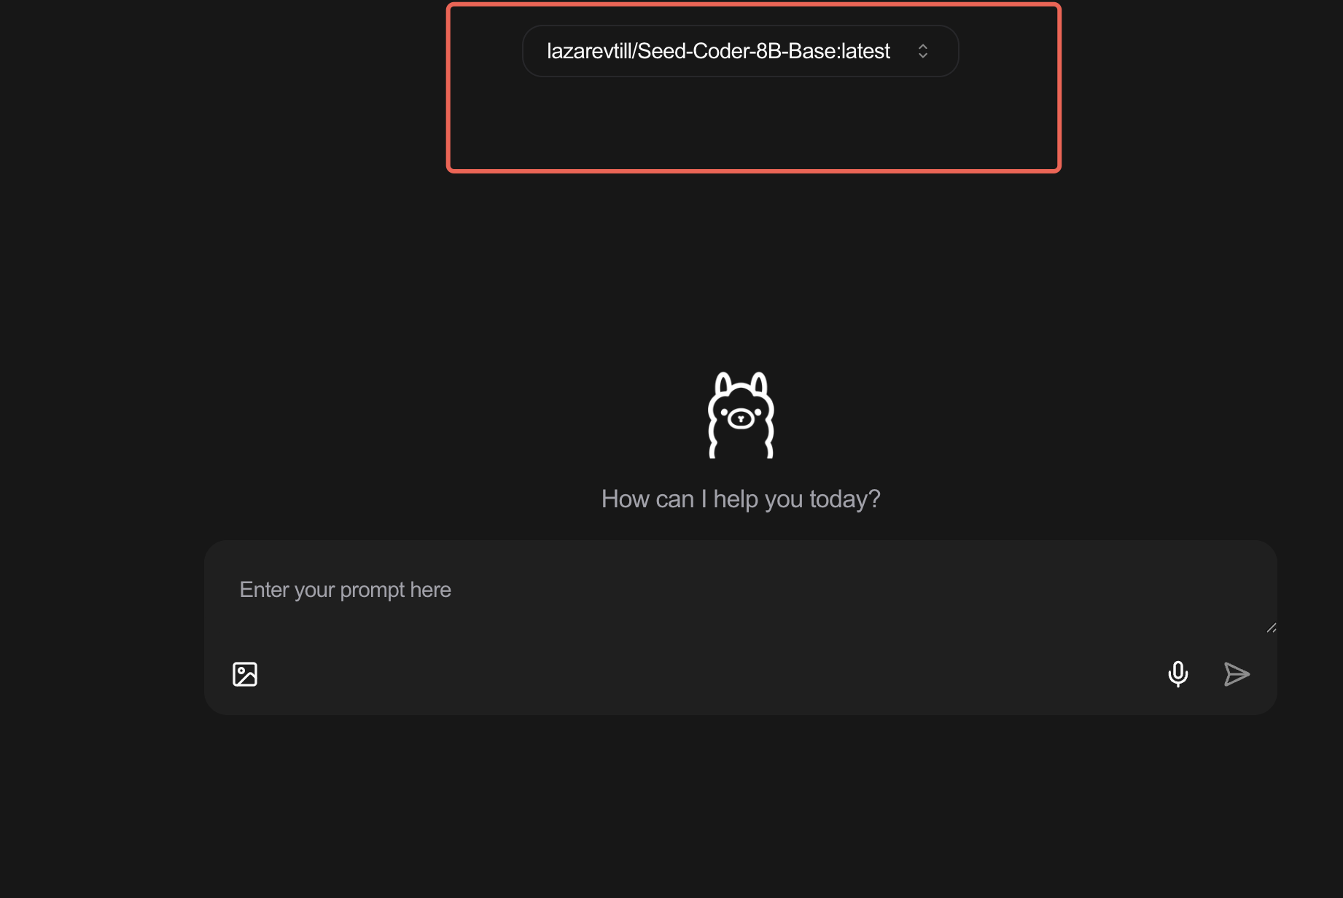Expand model list via the selector arrows
1343x898 pixels.
click(923, 51)
